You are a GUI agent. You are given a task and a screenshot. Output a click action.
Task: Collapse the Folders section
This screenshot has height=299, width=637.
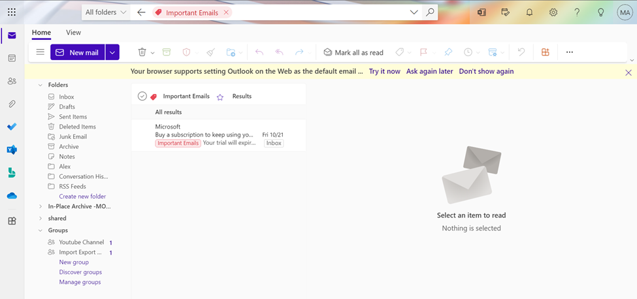[41, 85]
